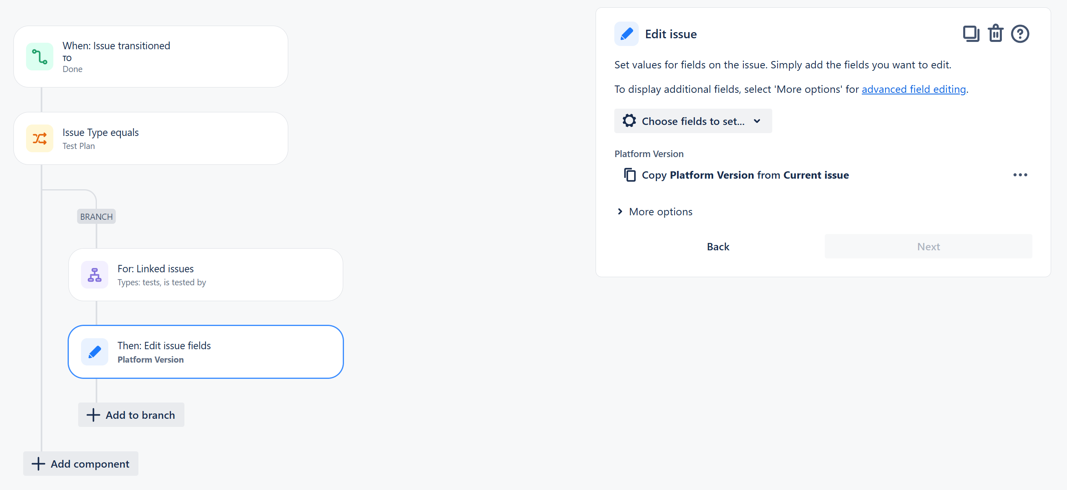1067x490 pixels.
Task: Click the purple linked issues branch icon
Action: [x=94, y=275]
